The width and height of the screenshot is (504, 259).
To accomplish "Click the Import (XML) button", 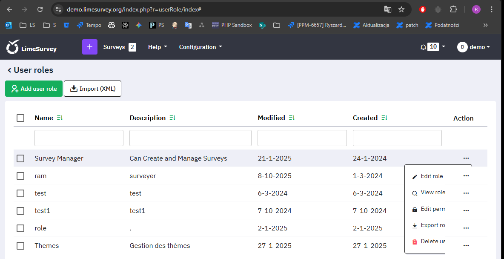I will 92,89.
